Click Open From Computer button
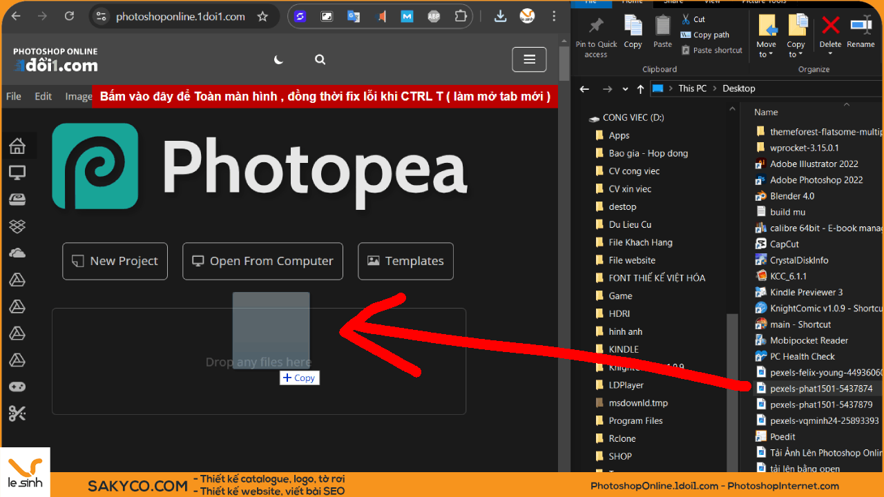The width and height of the screenshot is (884, 497). coord(262,261)
